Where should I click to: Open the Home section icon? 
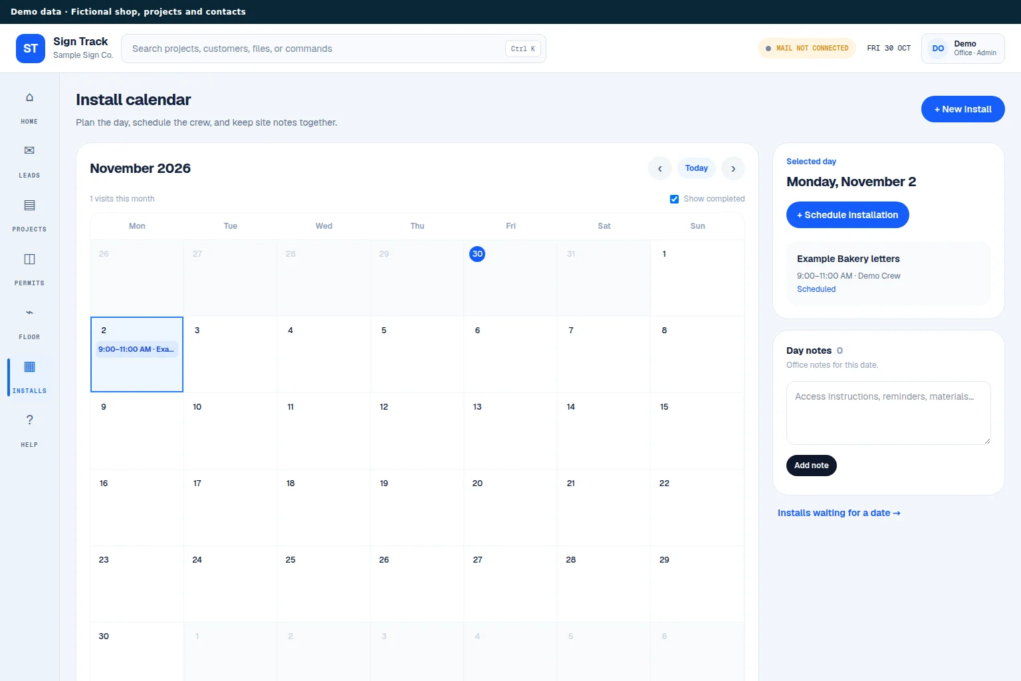coord(29,98)
